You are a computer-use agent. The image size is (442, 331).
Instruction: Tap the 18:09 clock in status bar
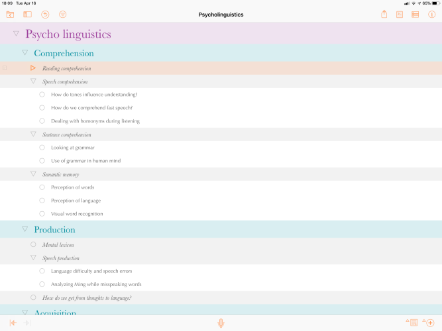click(x=7, y=3)
